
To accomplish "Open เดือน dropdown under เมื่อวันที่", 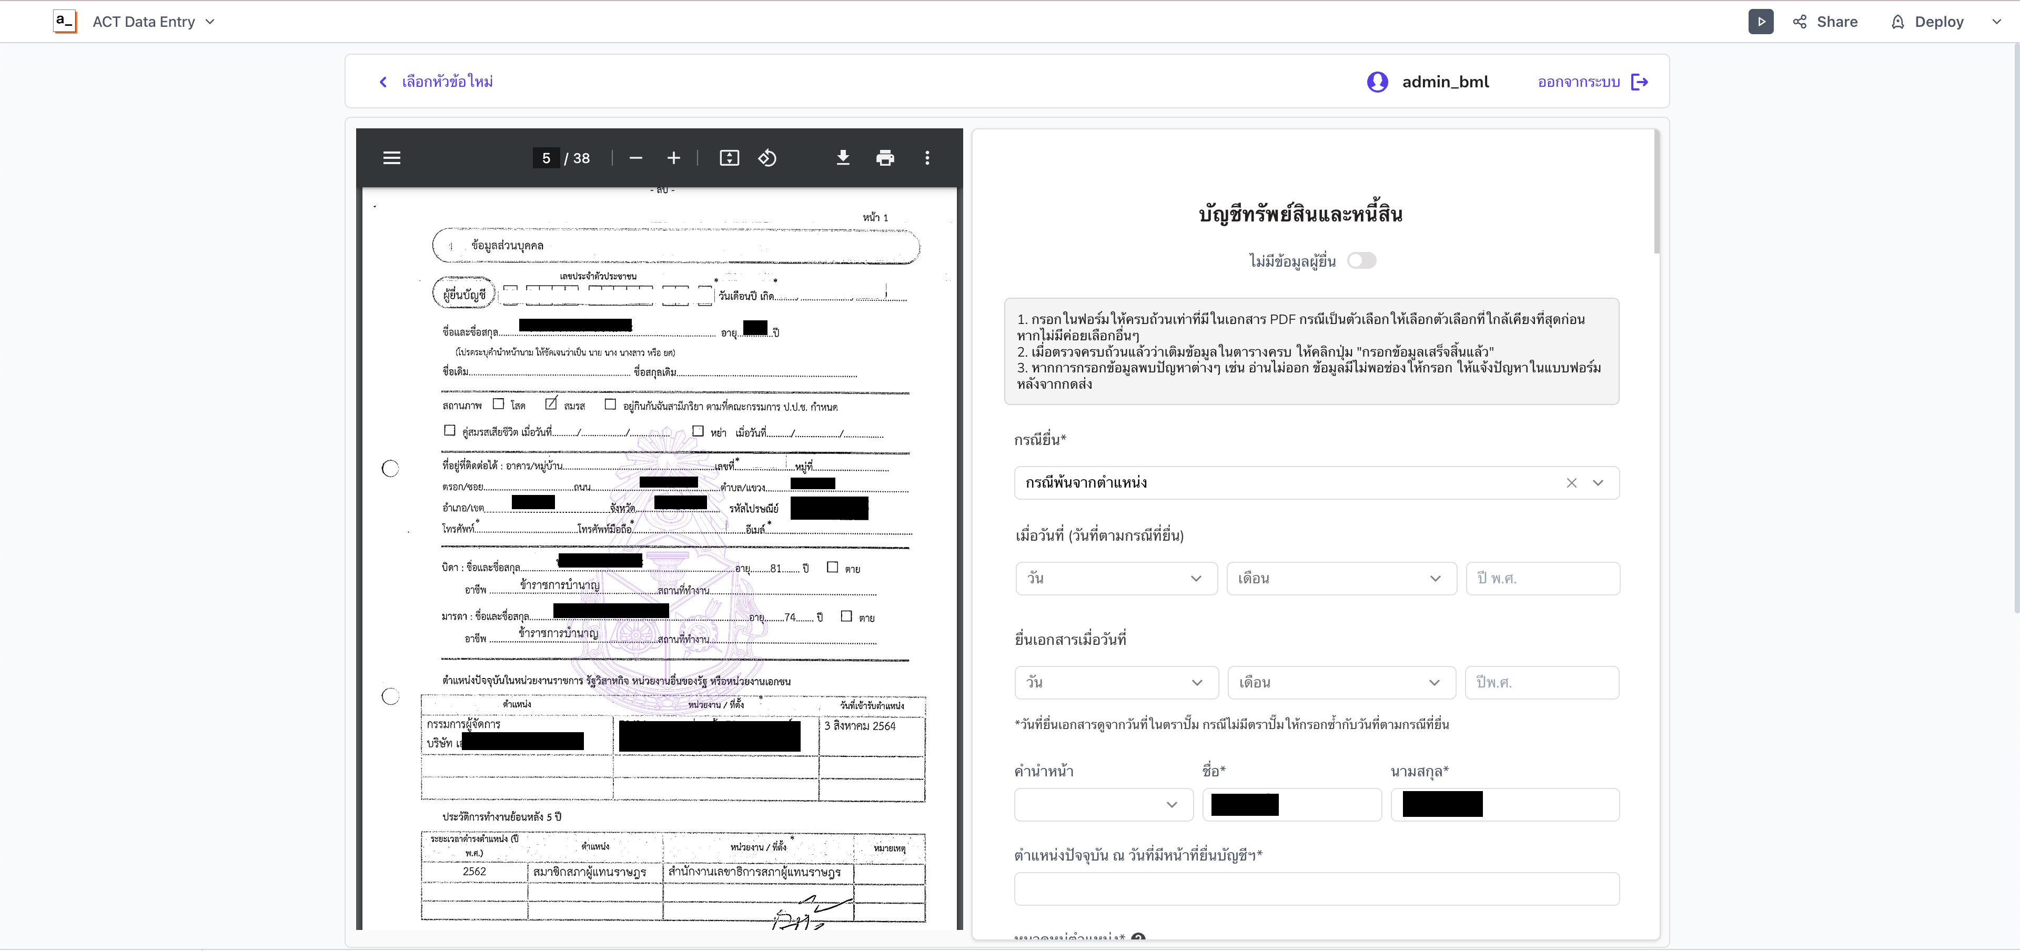I will click(1342, 579).
